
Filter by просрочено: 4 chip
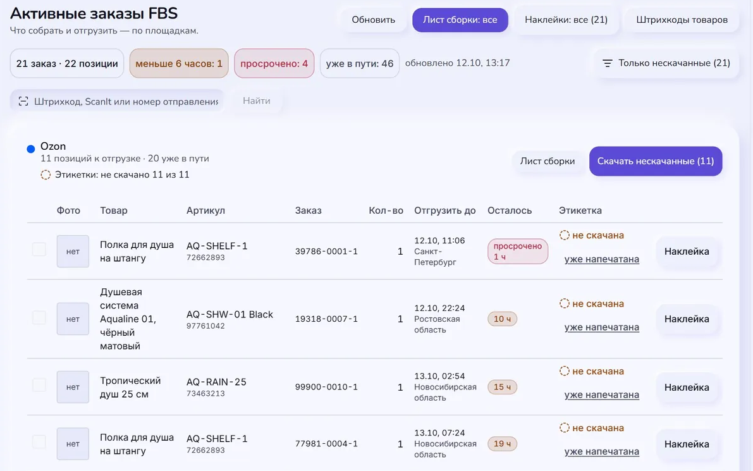click(274, 63)
